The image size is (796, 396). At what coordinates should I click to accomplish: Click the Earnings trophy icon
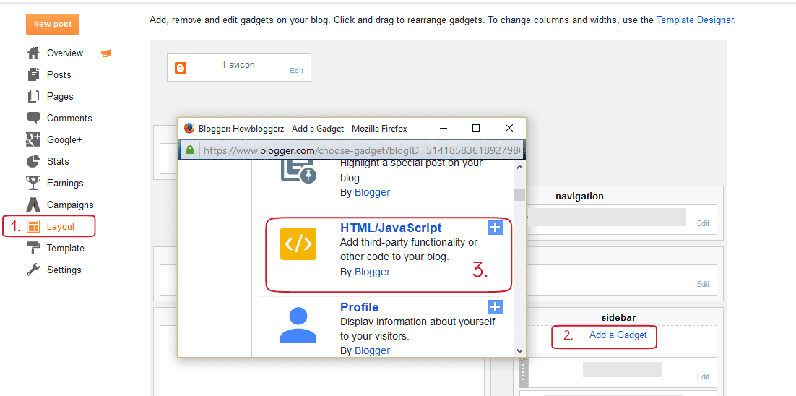click(x=33, y=183)
